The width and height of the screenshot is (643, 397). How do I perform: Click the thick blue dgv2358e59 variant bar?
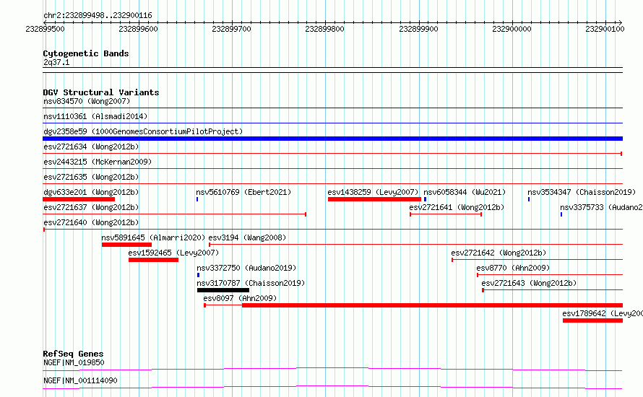(332, 139)
